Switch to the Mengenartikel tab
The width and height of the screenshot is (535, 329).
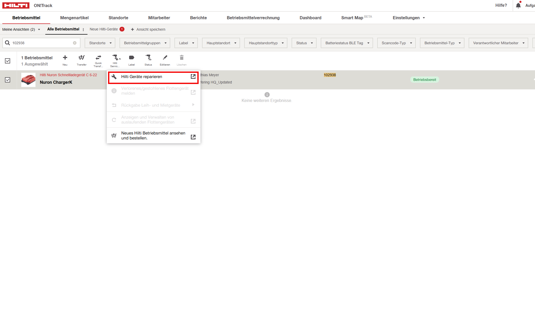coord(74,18)
